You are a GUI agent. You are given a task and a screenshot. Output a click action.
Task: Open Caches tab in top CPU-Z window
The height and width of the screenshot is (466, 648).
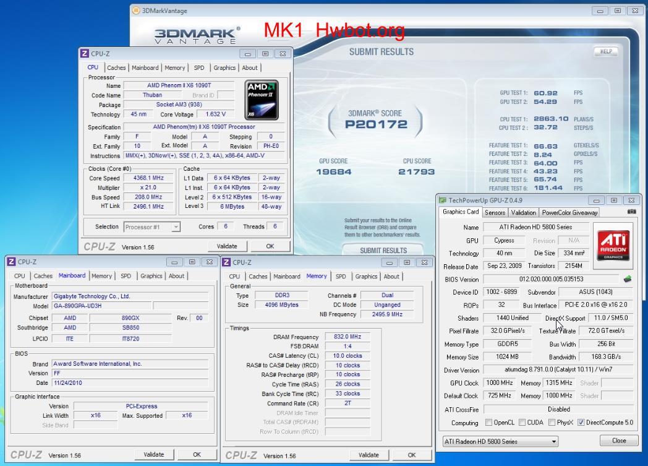pyautogui.click(x=116, y=68)
